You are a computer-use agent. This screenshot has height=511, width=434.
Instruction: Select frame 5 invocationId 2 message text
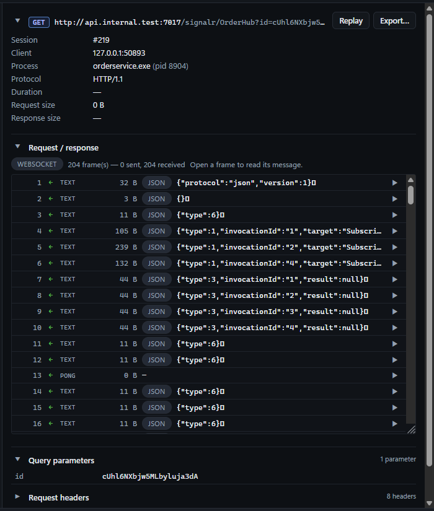coord(279,247)
